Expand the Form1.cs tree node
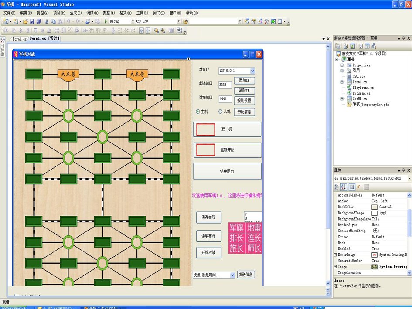Image resolution: width=412 pixels, height=309 pixels. (342, 82)
